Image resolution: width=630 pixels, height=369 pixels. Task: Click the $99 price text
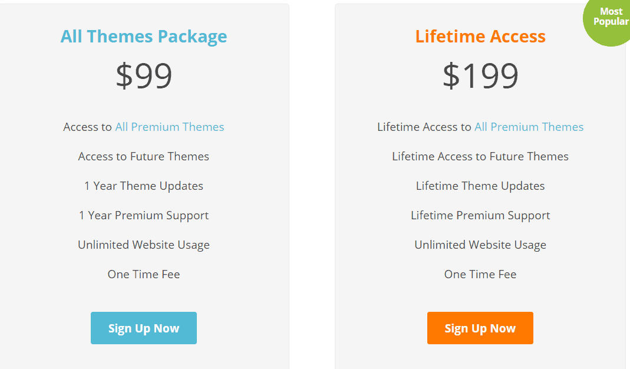tap(144, 75)
